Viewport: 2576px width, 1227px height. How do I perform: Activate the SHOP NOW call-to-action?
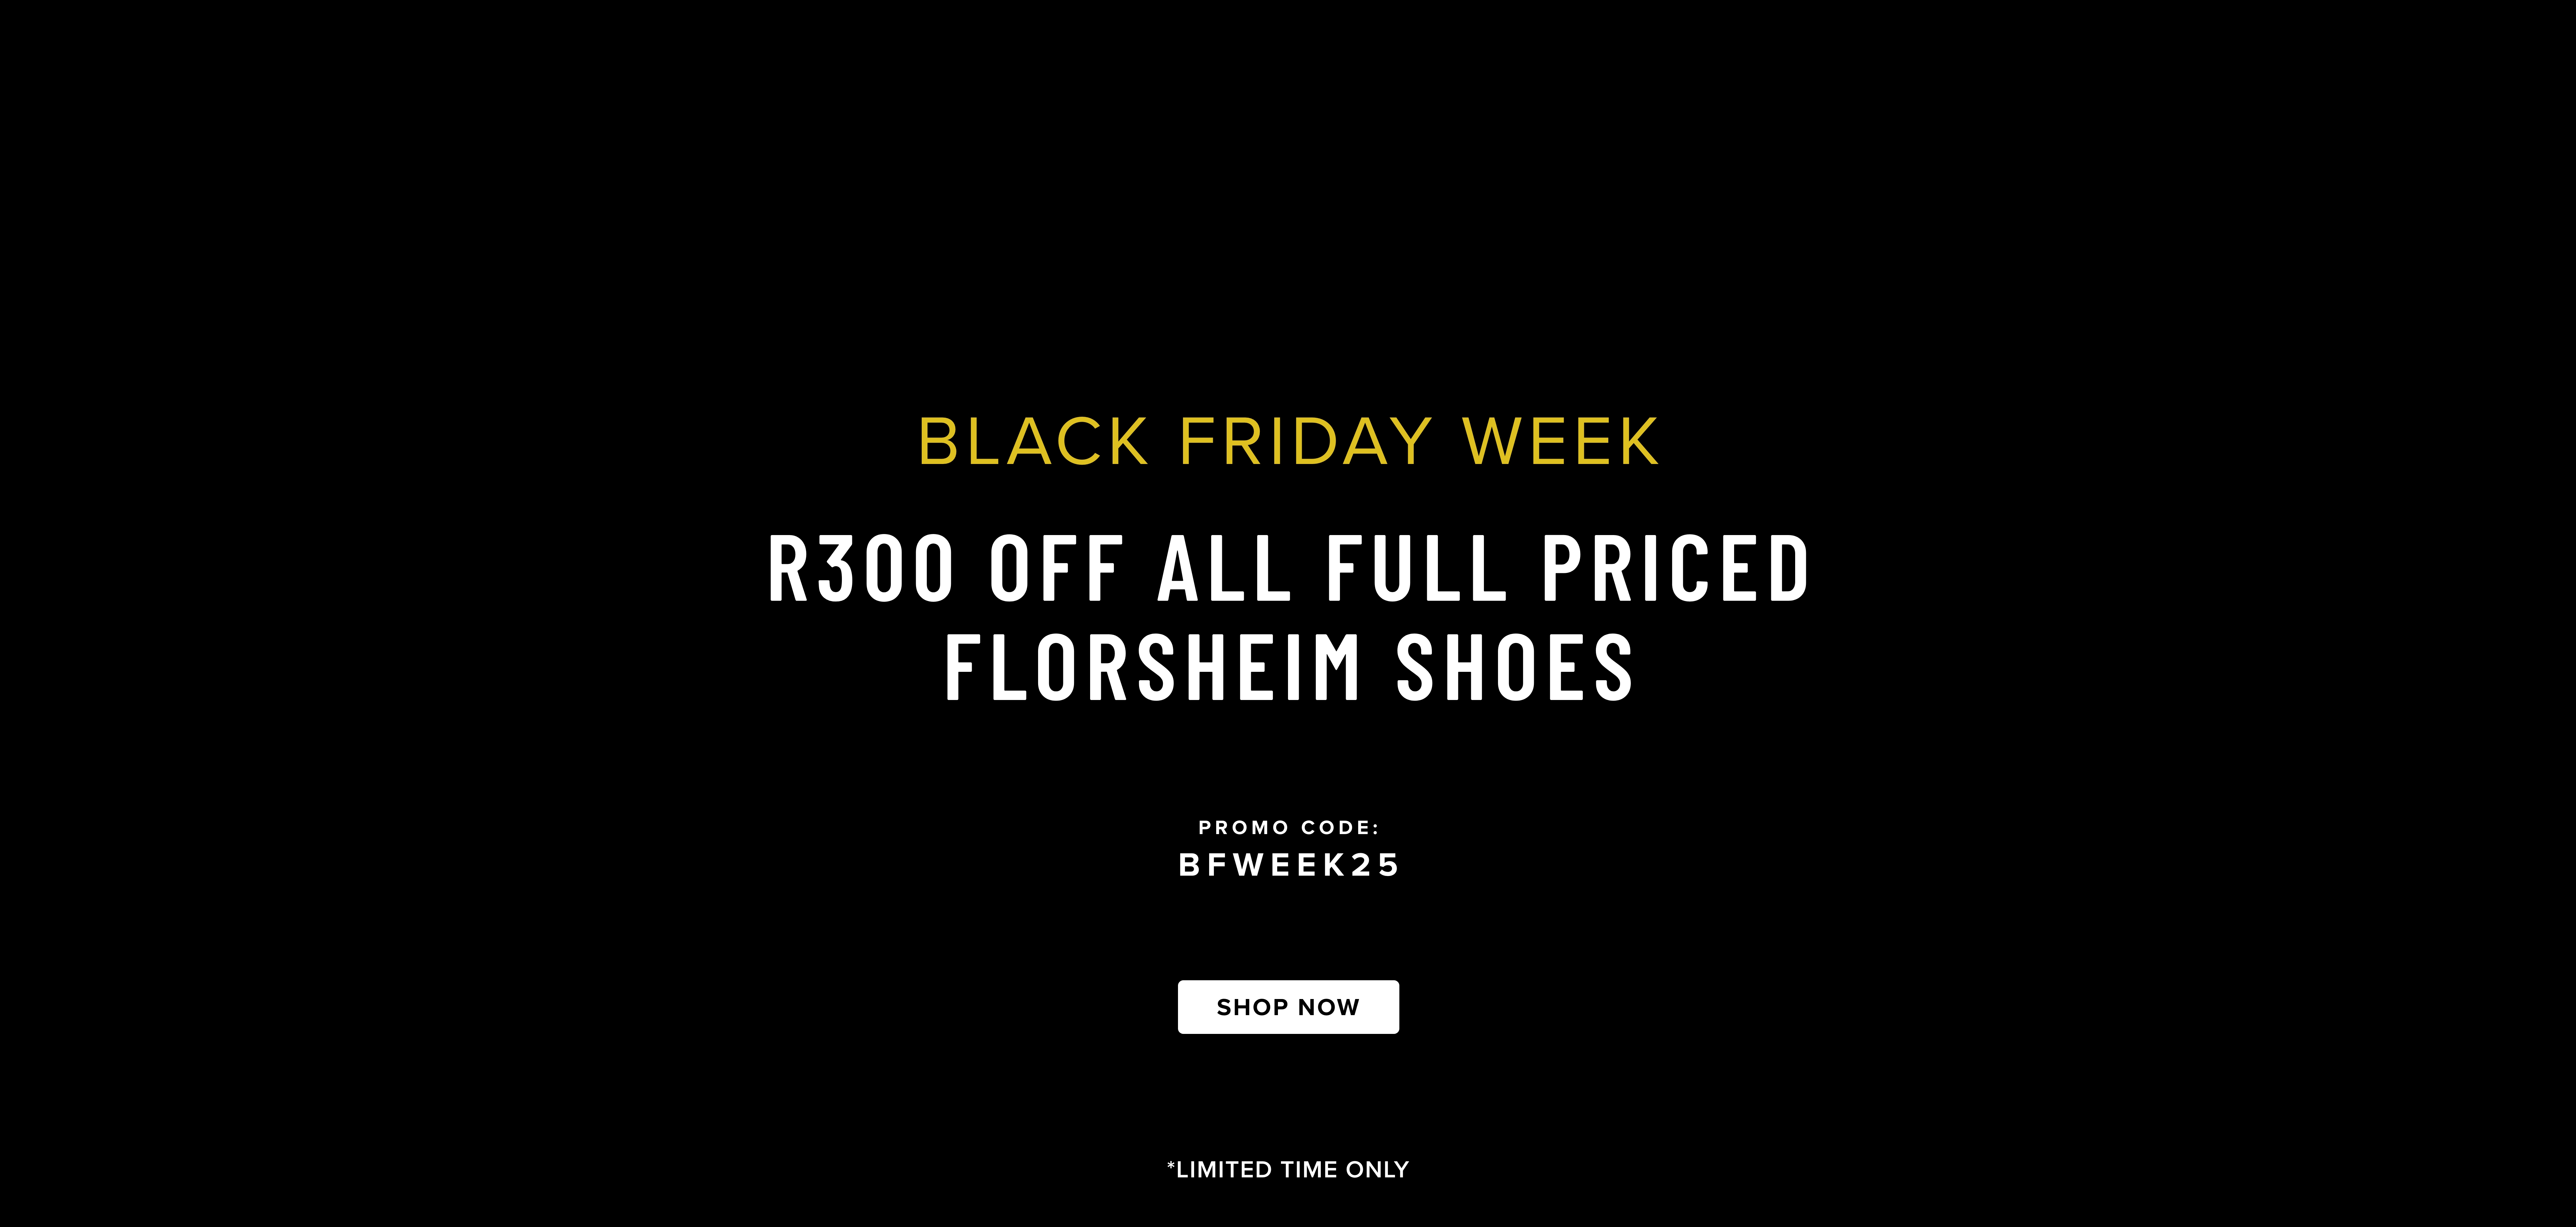[1288, 1007]
